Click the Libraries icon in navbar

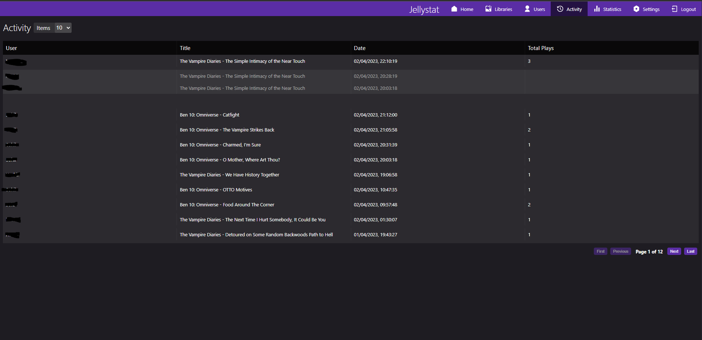point(488,9)
